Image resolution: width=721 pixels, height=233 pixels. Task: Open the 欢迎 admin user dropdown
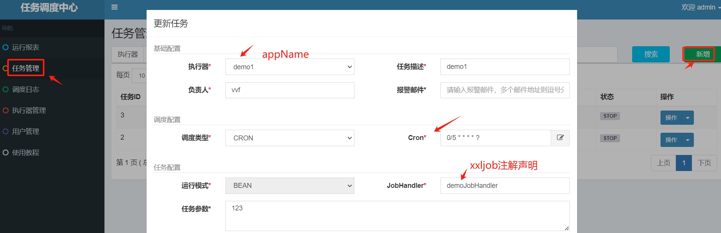coord(701,7)
